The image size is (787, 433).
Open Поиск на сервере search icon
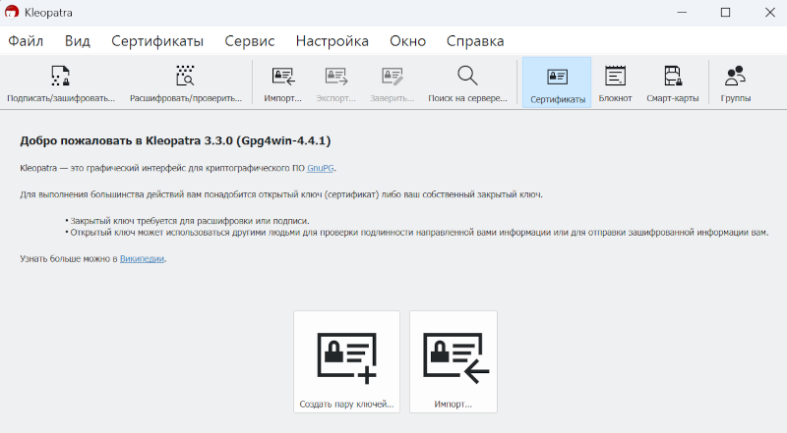(468, 83)
